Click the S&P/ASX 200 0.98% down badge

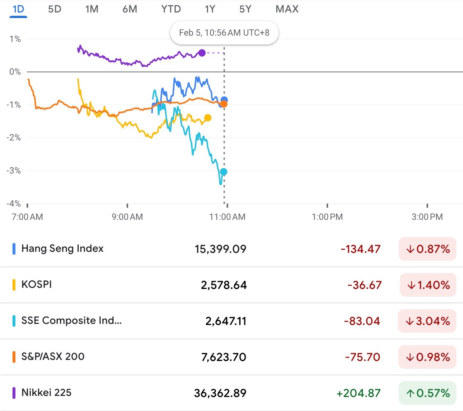point(427,357)
